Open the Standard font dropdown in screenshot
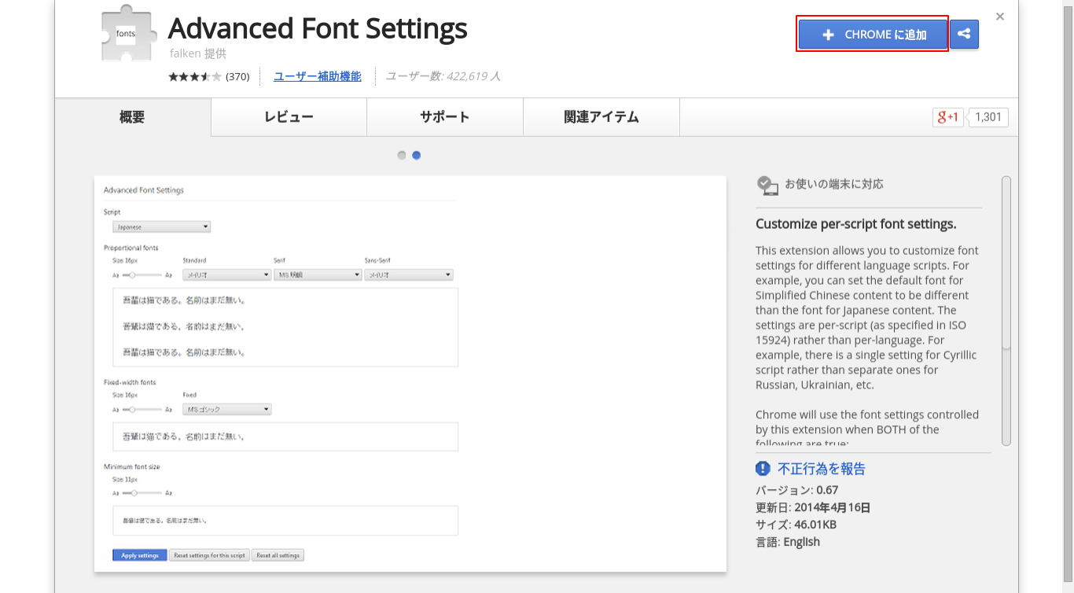Image resolution: width=1074 pixels, height=593 pixels. [x=226, y=275]
